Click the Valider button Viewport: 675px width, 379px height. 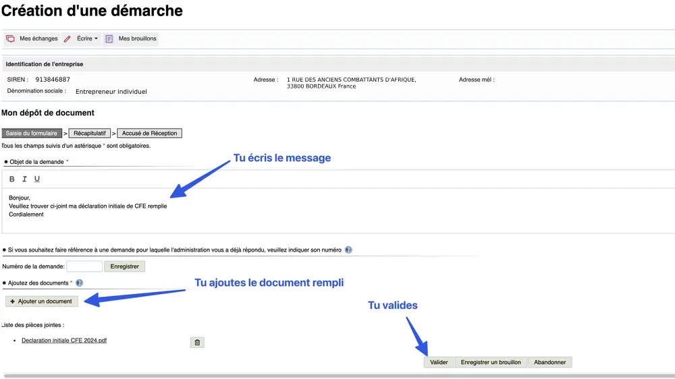click(x=439, y=362)
